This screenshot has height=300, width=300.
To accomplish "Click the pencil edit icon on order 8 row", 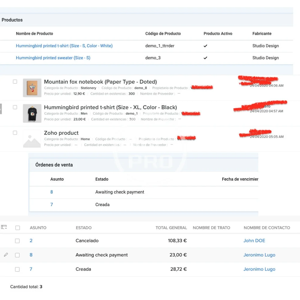I will [x=6, y=255].
